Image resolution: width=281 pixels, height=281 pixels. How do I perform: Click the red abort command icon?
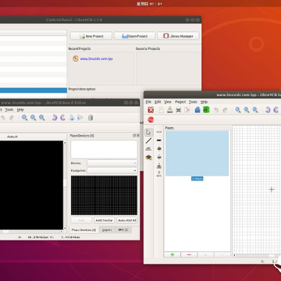click(x=151, y=119)
